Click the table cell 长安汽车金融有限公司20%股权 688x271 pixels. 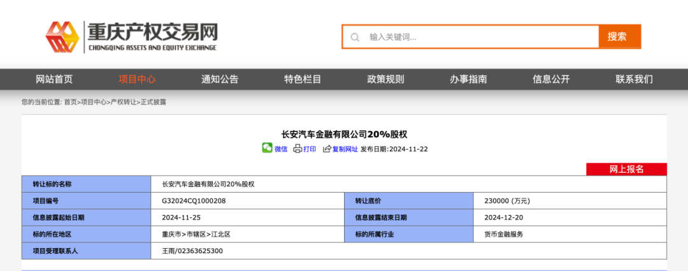[x=208, y=184]
